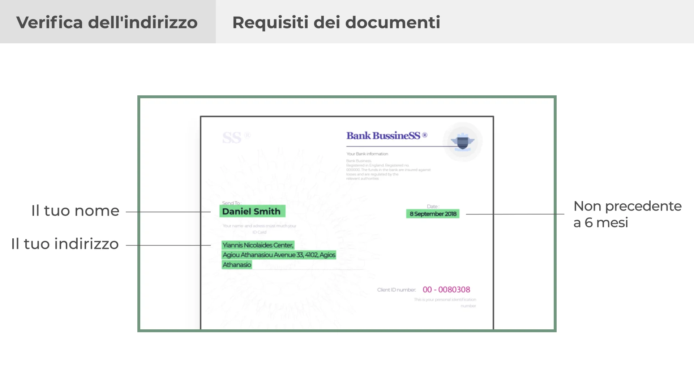Viewport: 694px width, 390px height.
Task: Click the highlighted date 8 September 2018
Action: coord(433,214)
